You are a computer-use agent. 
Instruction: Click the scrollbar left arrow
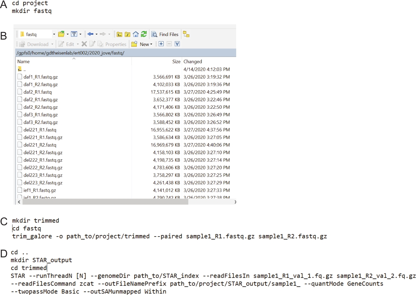(18, 202)
